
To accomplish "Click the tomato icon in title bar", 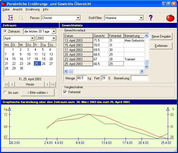I will 4,4.
